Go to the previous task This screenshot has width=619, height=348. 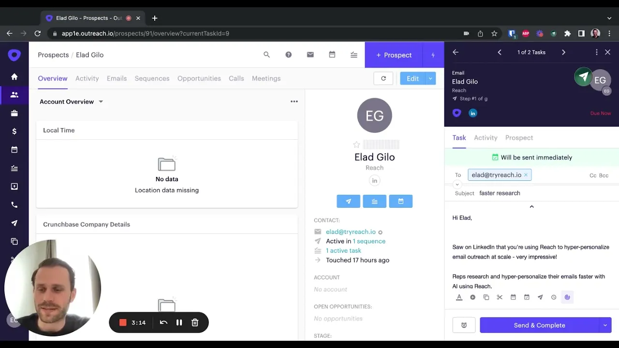pyautogui.click(x=500, y=52)
